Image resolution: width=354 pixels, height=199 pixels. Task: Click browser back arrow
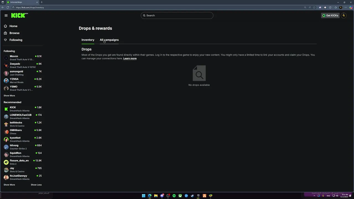[x=3, y=7]
